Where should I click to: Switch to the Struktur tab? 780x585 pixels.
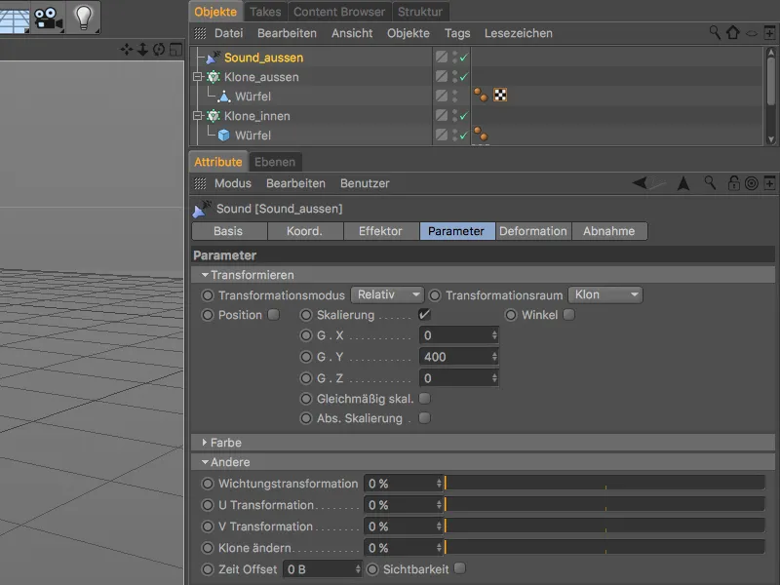420,12
